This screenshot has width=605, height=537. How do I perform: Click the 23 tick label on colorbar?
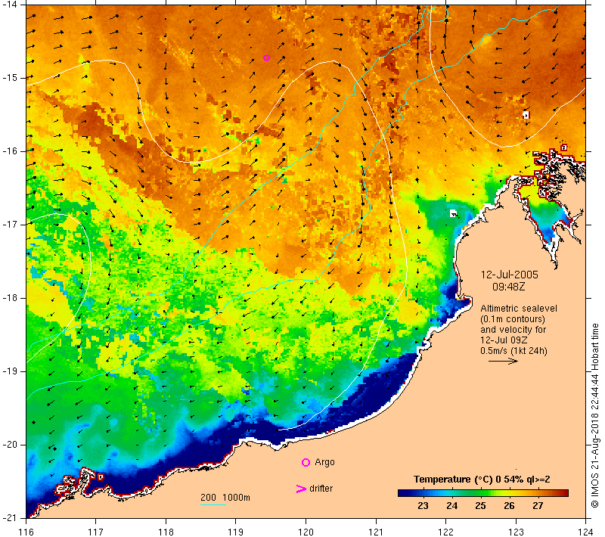(423, 506)
